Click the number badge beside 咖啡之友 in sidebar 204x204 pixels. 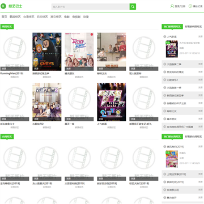tap(164, 111)
